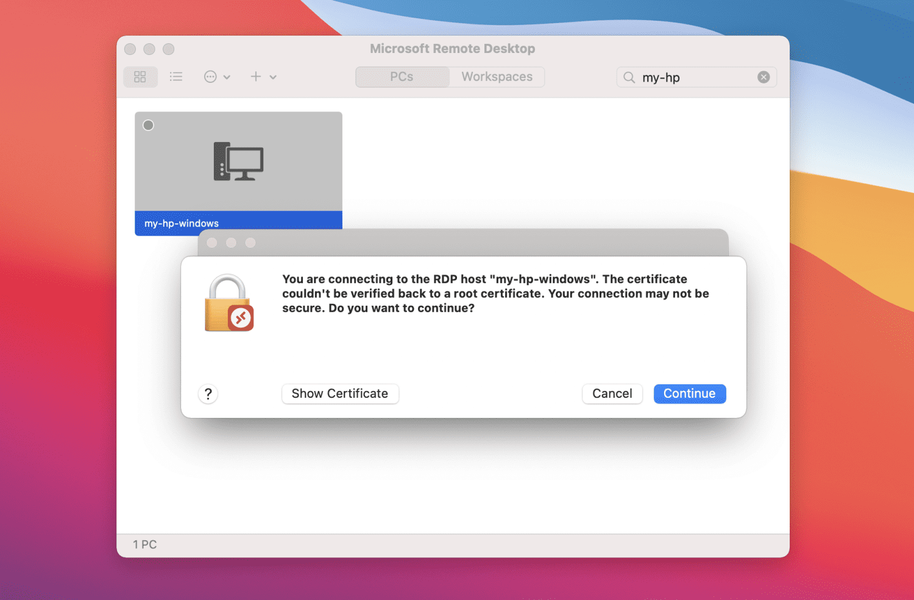This screenshot has width=914, height=600.
Task: Cancel the certificate warning dialog
Action: [x=612, y=394]
